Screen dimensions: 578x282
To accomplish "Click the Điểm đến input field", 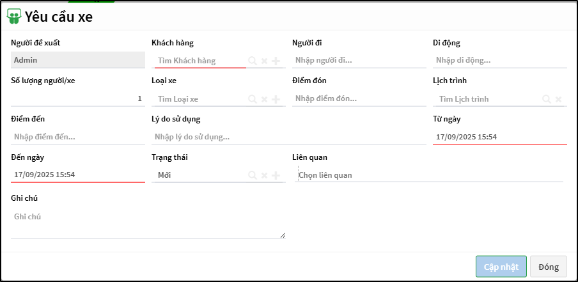I will click(77, 137).
